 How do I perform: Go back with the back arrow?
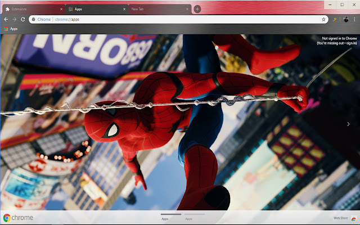point(6,20)
